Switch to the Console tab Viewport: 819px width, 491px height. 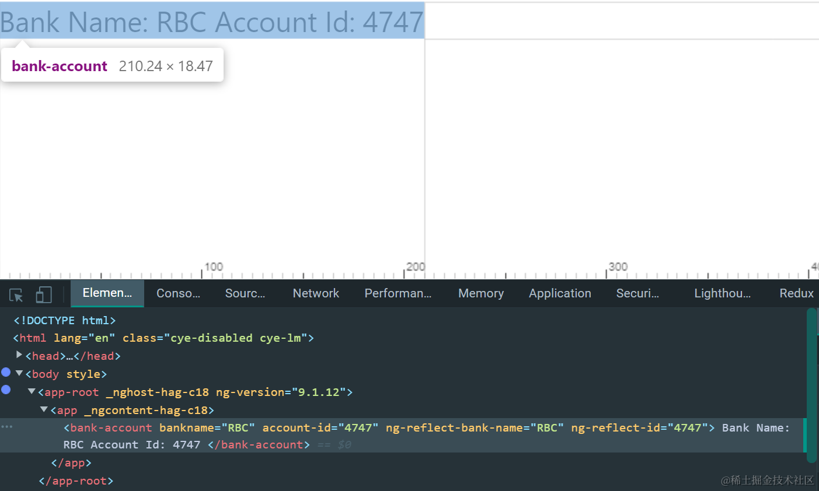coord(178,293)
